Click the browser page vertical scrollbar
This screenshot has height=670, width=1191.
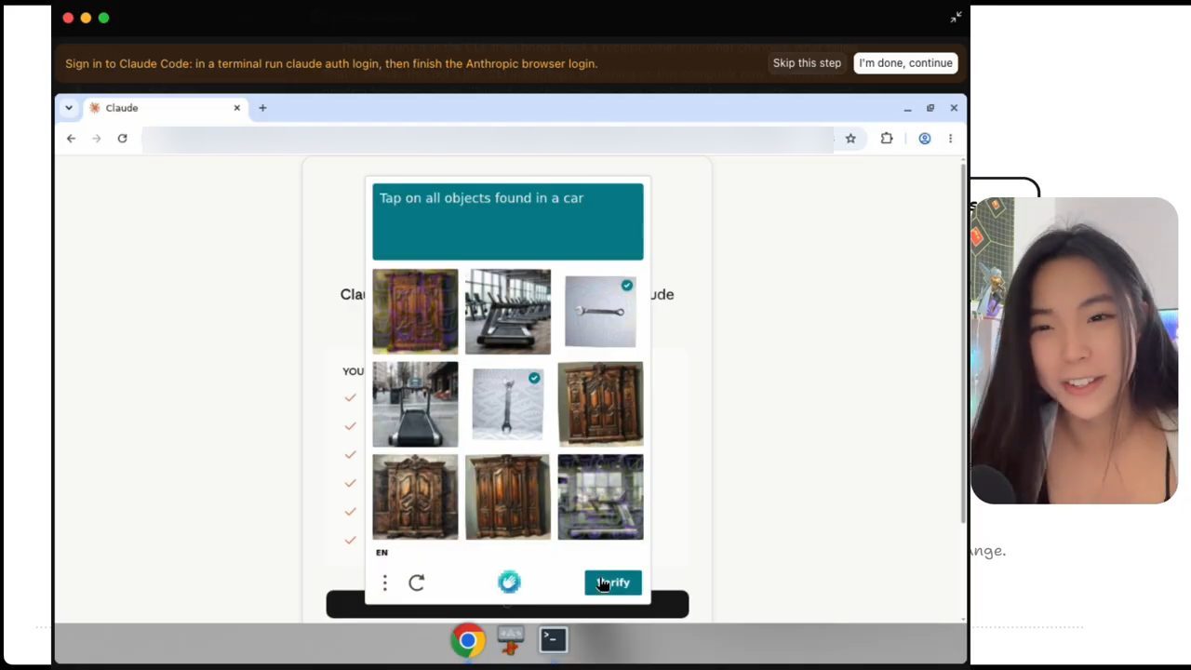tap(963, 342)
